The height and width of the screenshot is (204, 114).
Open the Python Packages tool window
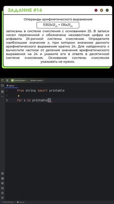[2, 178]
